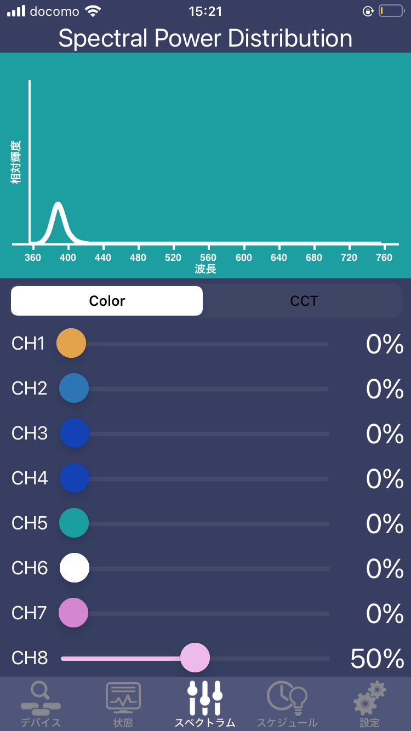Tap the CH8 50% value label

pyautogui.click(x=377, y=659)
